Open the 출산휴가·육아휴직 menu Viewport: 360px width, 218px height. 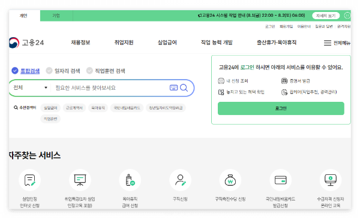click(x=277, y=43)
